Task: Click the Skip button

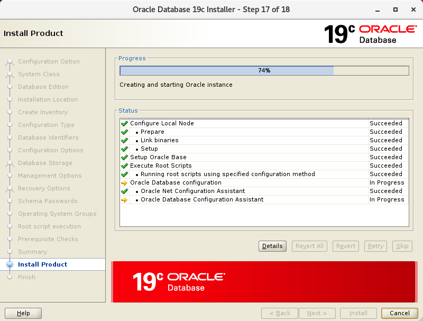Action: (402, 246)
